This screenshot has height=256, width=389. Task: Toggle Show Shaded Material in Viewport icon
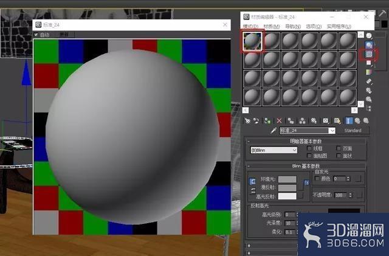[337, 120]
